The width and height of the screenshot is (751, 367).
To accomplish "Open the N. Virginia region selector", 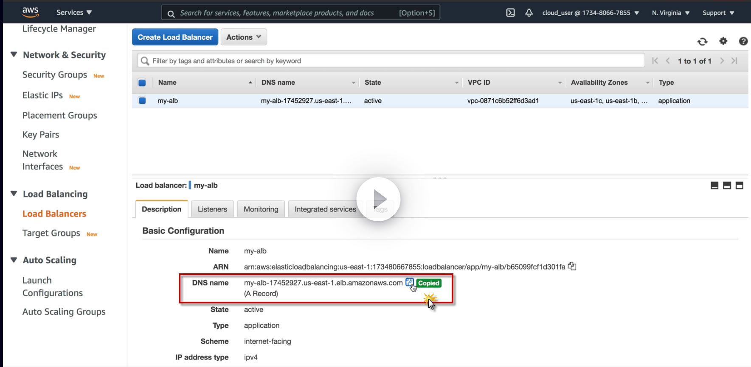I will [x=671, y=13].
